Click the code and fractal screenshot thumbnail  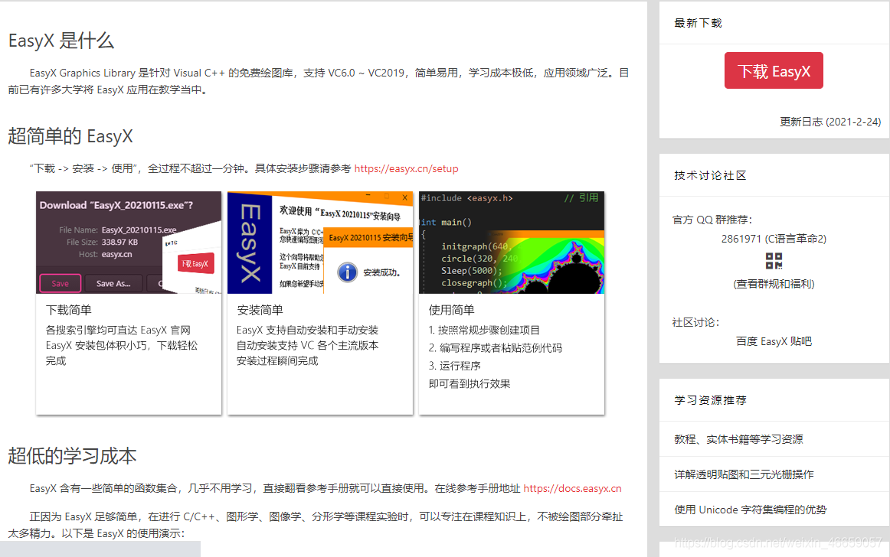pyautogui.click(x=512, y=243)
